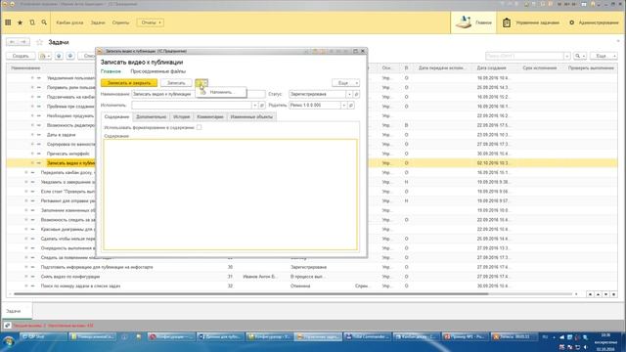Switch to the Комментарии tab

pos(210,117)
